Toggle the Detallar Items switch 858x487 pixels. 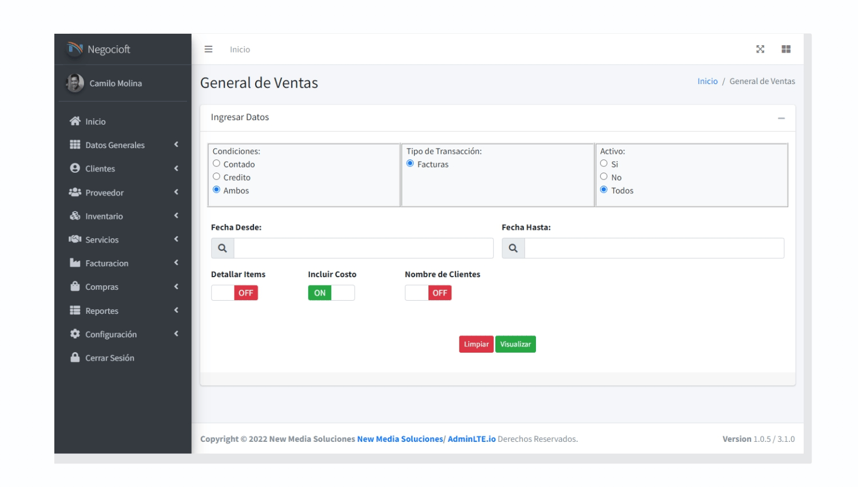tap(235, 293)
